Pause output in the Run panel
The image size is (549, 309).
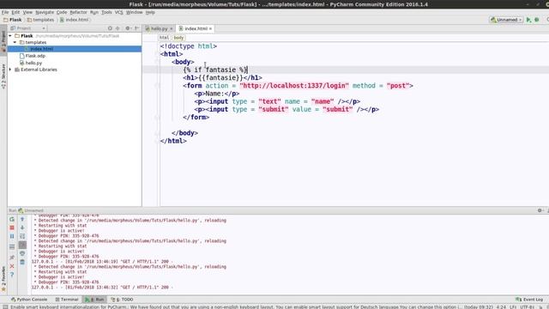pos(12,237)
